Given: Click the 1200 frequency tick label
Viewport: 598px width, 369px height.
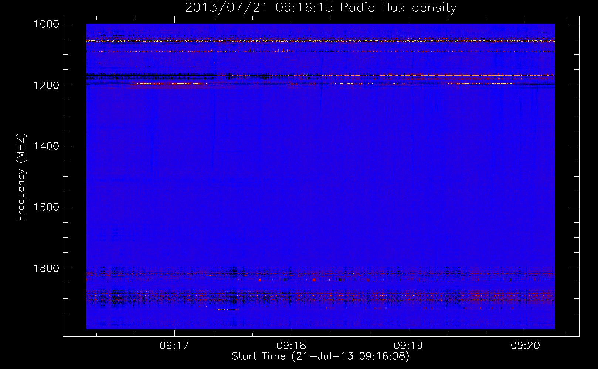Looking at the screenshot, I should pos(46,85).
